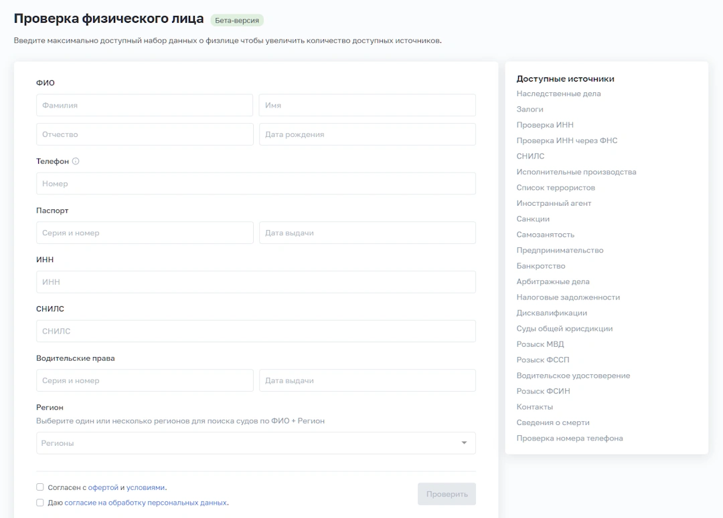Image resolution: width=723 pixels, height=518 pixels.
Task: Click into the ИНН input field
Action: point(256,282)
